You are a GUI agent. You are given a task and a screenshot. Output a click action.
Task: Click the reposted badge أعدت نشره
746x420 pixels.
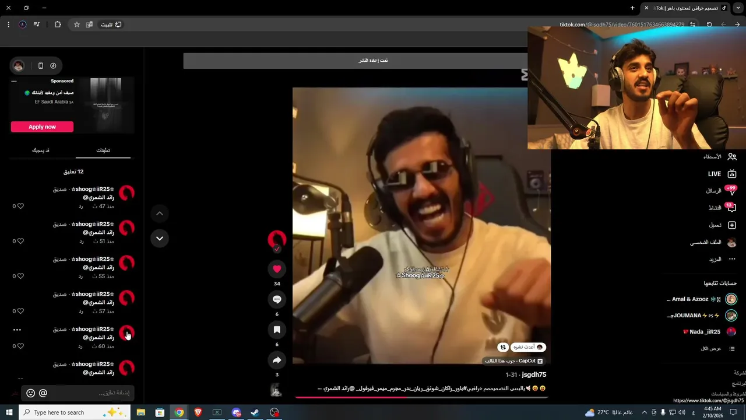pyautogui.click(x=528, y=347)
